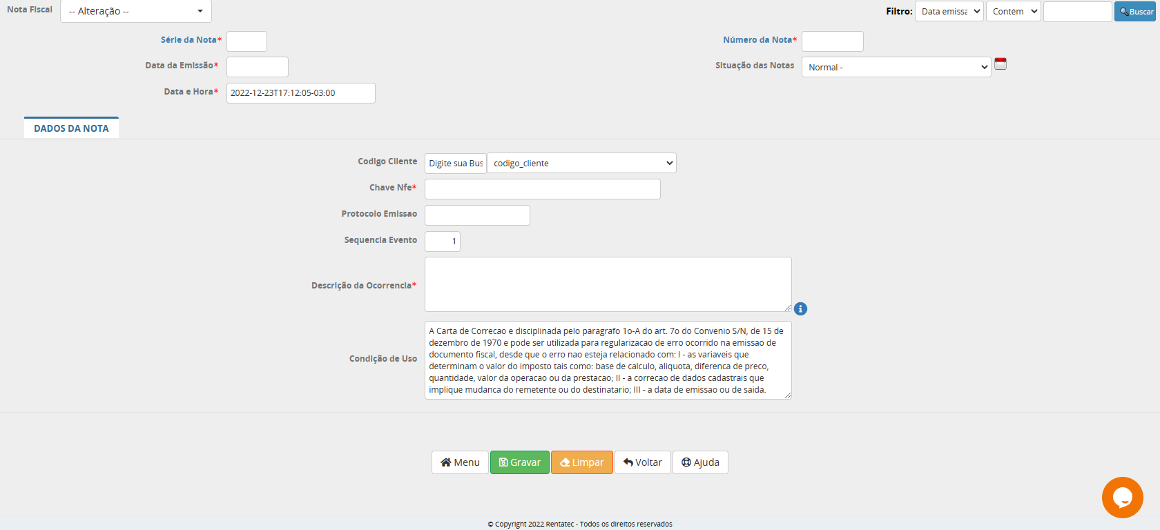
Task: Go to Menu using the home button
Action: tap(460, 462)
